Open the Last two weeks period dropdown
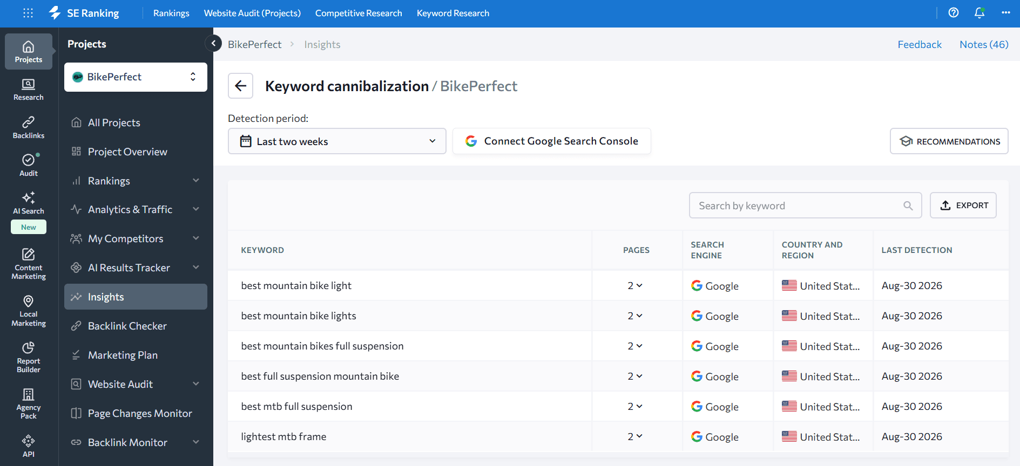 pyautogui.click(x=337, y=141)
